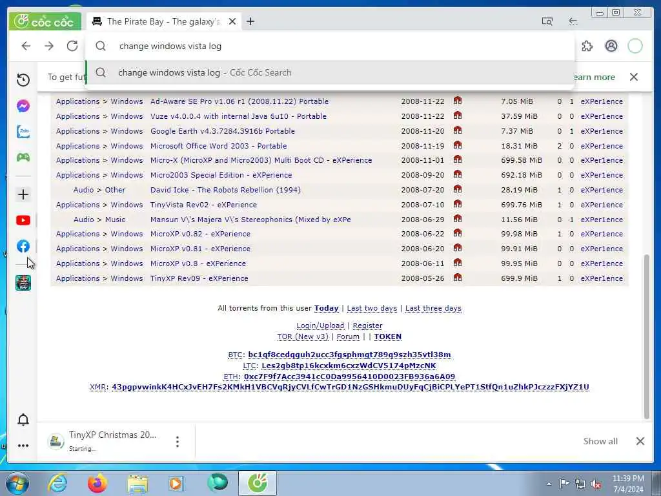The width and height of the screenshot is (661, 496).
Task: Click the muted volume tray icon
Action: click(x=596, y=484)
